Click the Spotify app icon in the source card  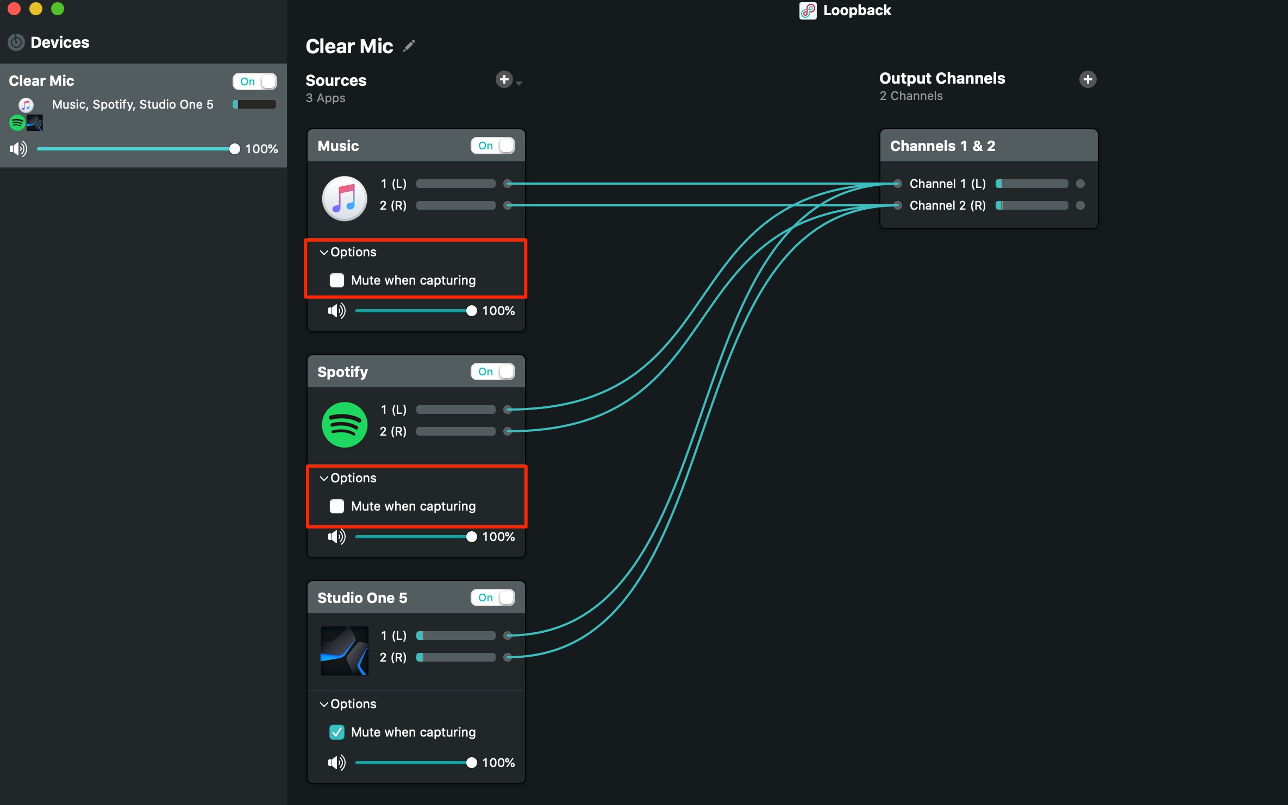click(x=345, y=424)
